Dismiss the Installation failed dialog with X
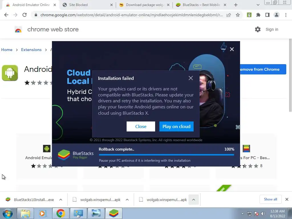 (191, 78)
